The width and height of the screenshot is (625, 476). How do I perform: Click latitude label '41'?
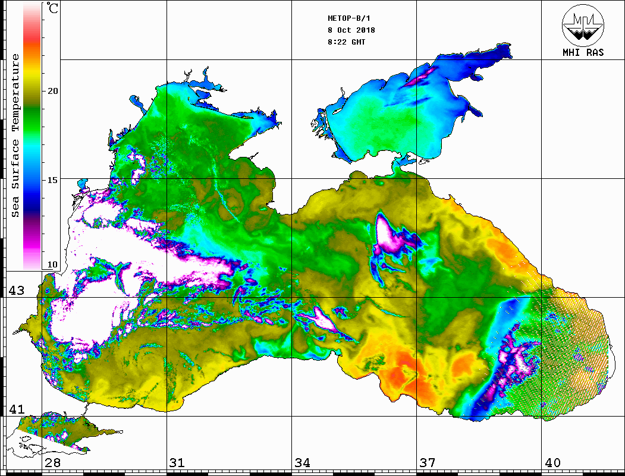click(17, 409)
